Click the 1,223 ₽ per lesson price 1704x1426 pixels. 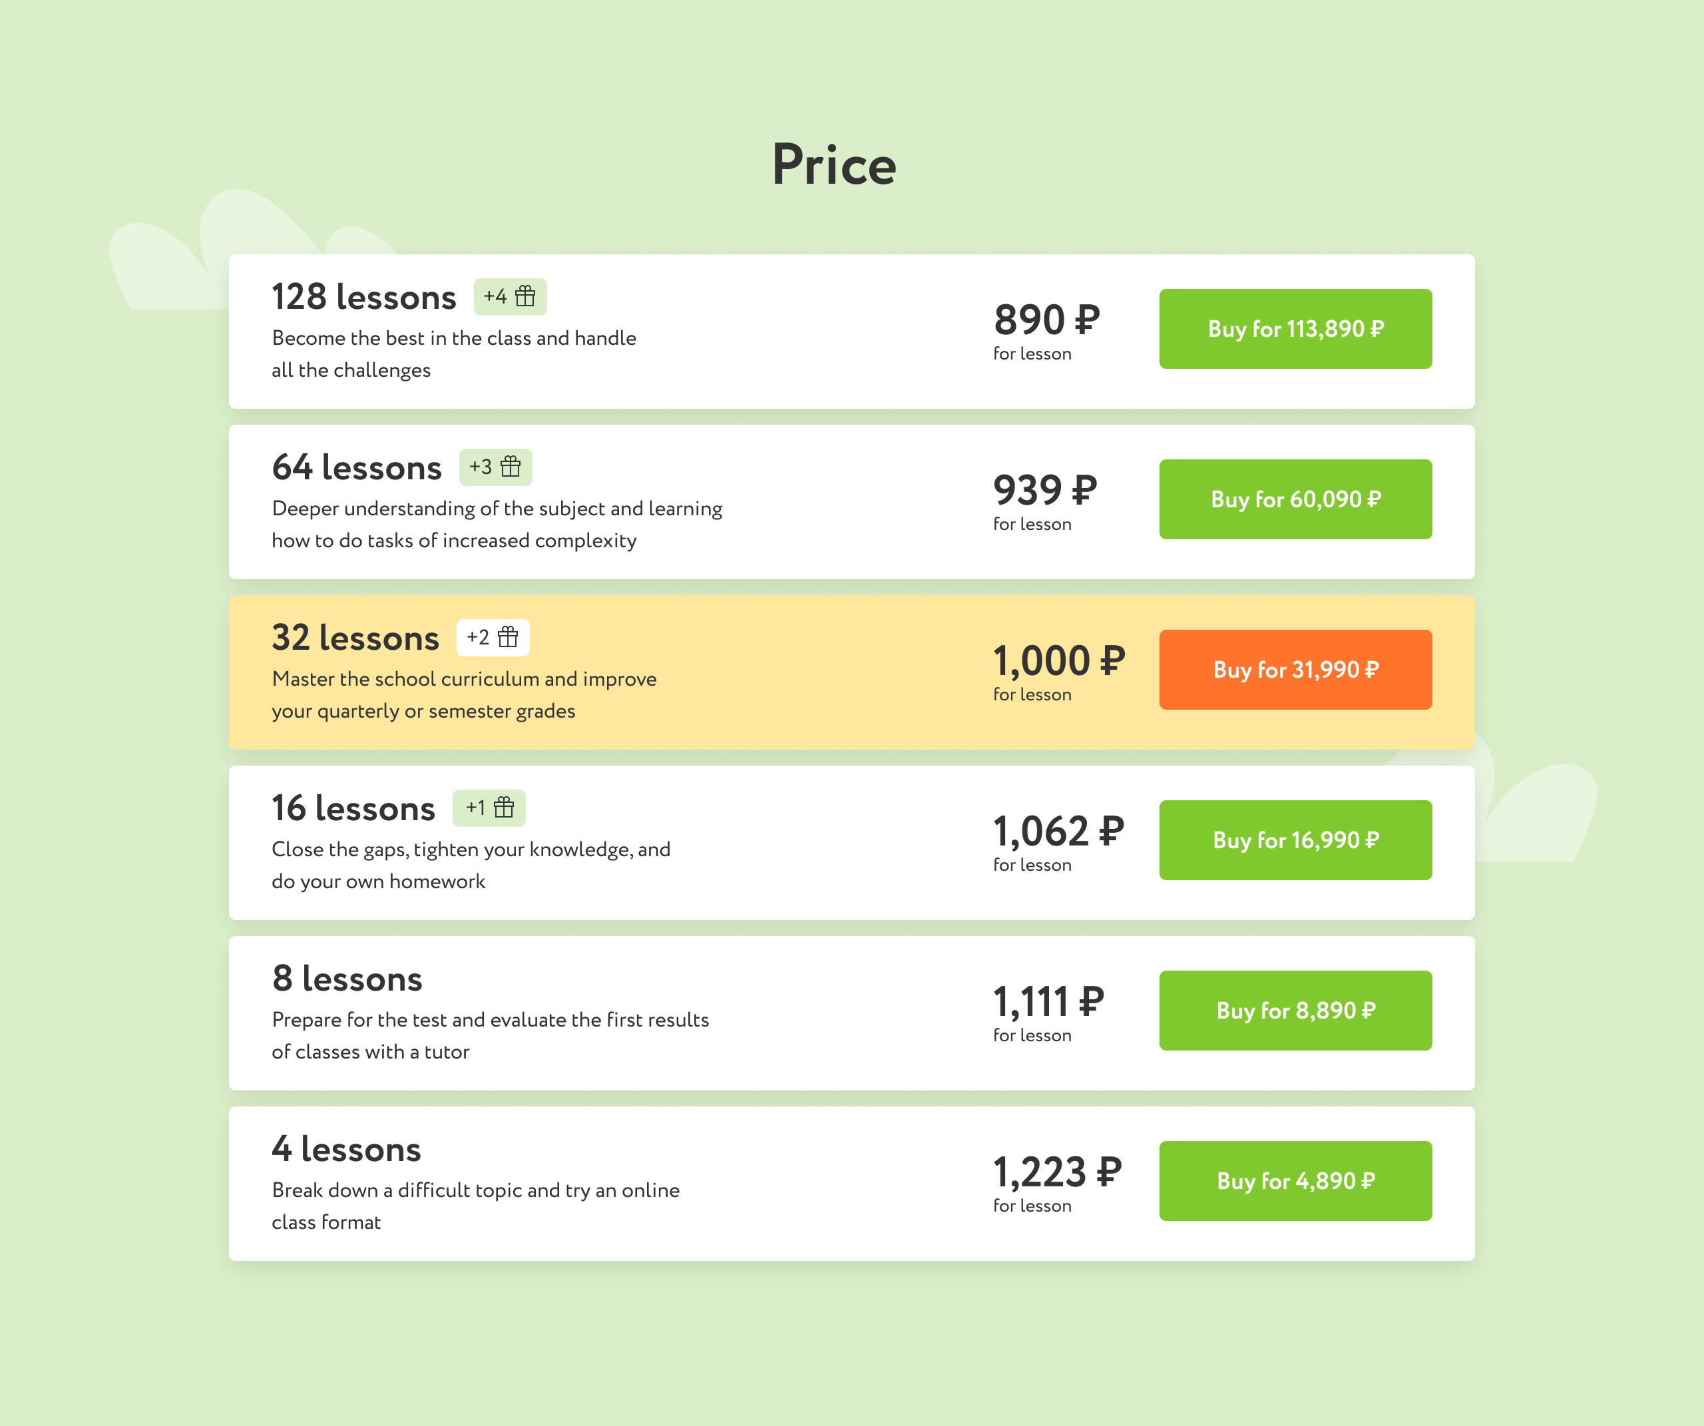[x=1056, y=1172]
